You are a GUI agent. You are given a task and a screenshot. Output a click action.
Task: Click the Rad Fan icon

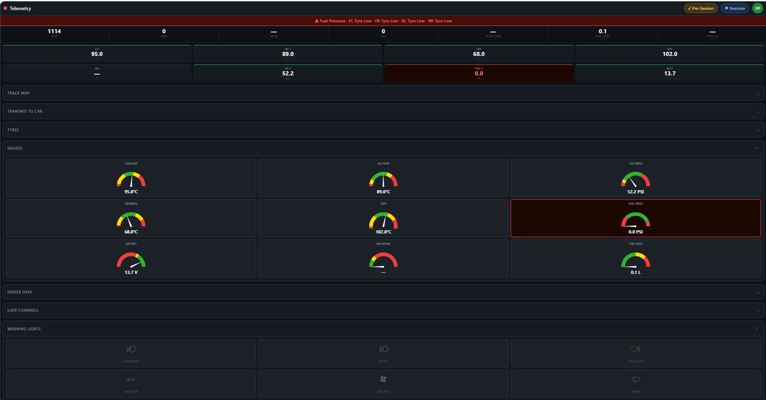(383, 379)
